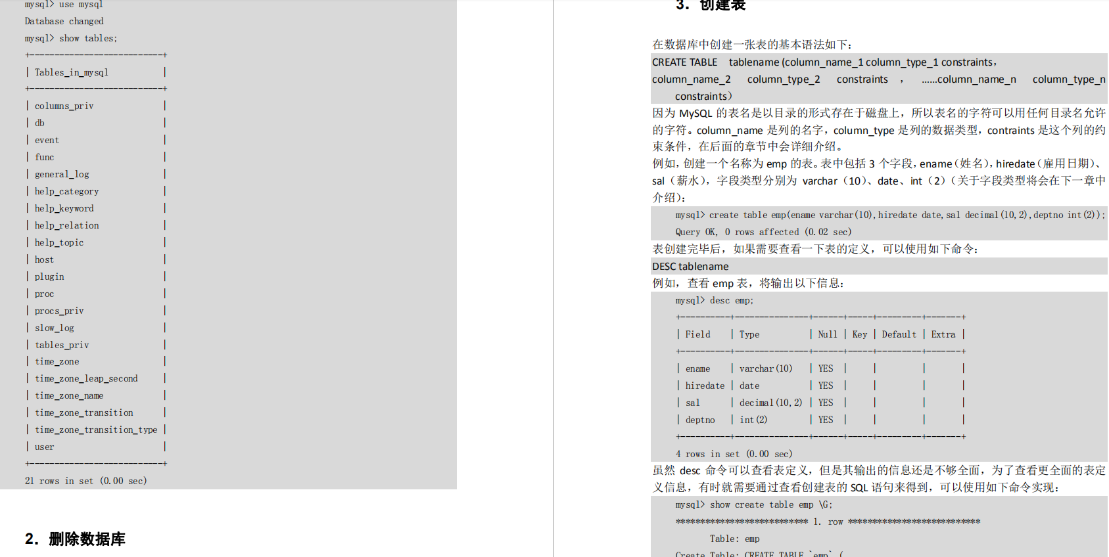
Task: Click the 'use mysql' command line
Action: (64, 5)
